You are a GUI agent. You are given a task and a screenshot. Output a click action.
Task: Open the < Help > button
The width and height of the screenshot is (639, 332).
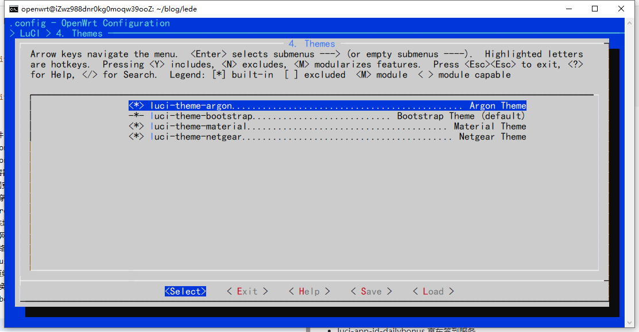(309, 291)
